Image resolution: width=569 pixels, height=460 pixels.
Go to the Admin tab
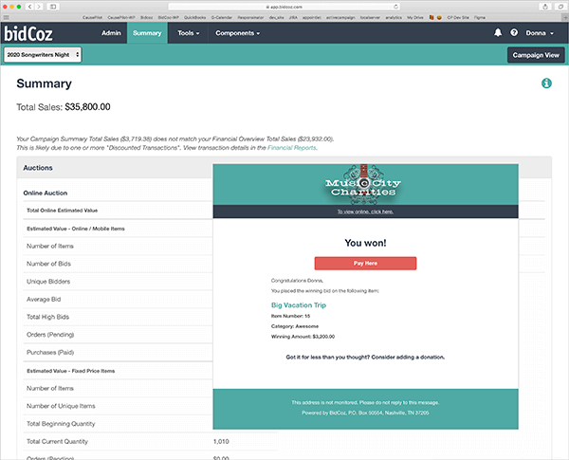(111, 33)
